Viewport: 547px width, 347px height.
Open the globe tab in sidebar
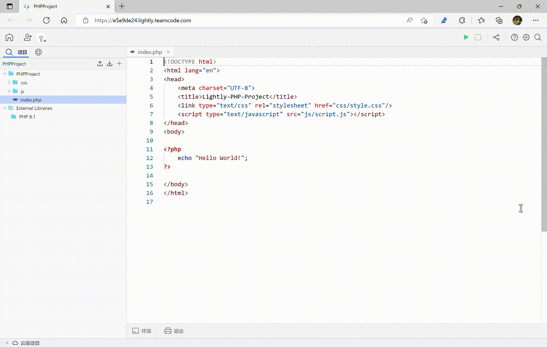click(39, 53)
